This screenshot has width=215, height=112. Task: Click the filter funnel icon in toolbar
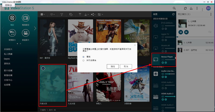coord(62,14)
